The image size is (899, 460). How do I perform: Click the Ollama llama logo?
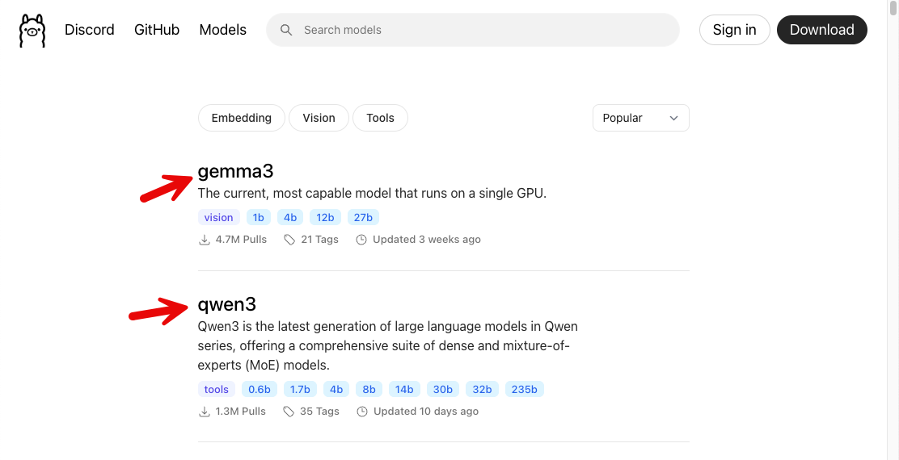pos(32,31)
